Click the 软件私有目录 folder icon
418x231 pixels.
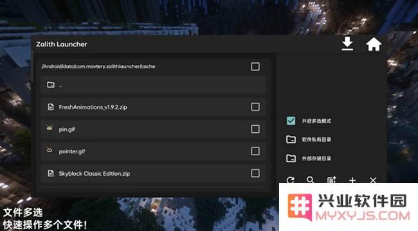[x=291, y=139]
